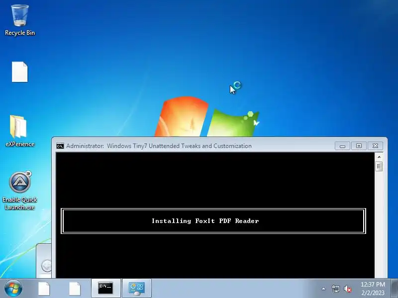This screenshot has width=398, height=298.
Task: Click the muted volume tray icon
Action: pyautogui.click(x=348, y=289)
